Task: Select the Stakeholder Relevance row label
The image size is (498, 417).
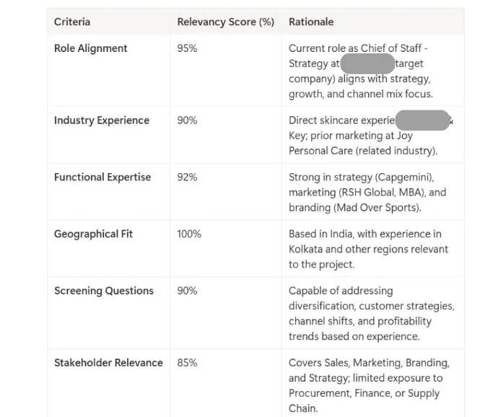Action: [108, 363]
